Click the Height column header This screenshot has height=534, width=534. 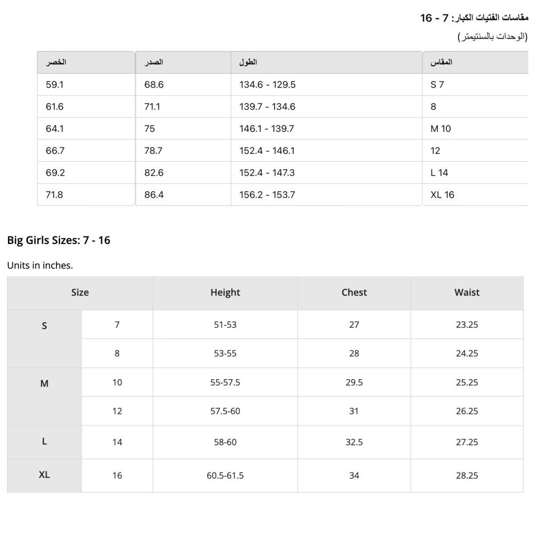click(225, 293)
